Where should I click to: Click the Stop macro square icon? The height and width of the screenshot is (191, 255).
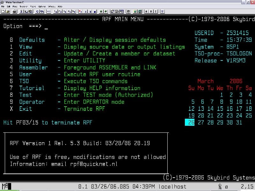(95, 11)
